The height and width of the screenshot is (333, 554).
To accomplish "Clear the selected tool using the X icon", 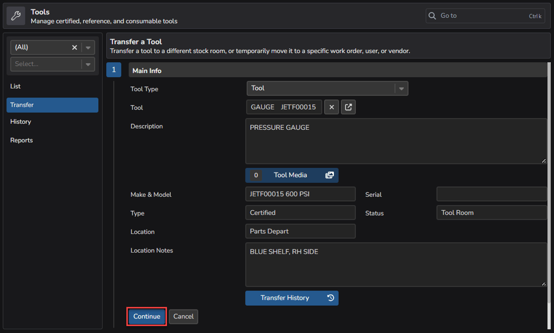I will point(331,107).
